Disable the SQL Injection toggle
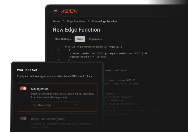 (x=23, y=88)
